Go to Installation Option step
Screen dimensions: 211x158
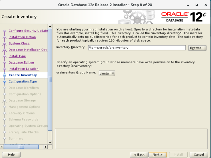(x=22, y=37)
